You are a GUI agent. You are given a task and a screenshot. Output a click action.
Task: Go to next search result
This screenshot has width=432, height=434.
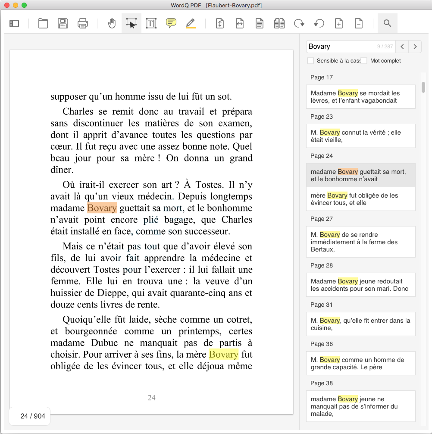pos(415,47)
